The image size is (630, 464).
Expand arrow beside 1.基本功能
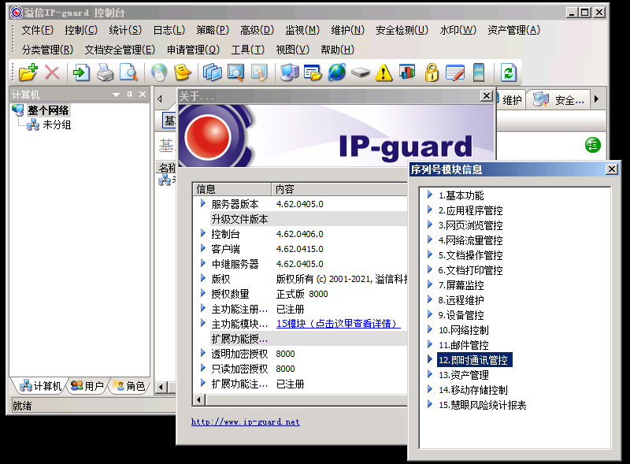click(x=429, y=195)
